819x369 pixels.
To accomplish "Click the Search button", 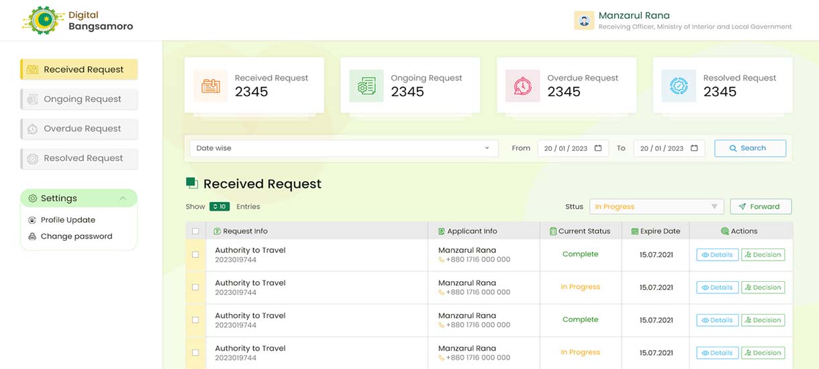I will coord(750,148).
